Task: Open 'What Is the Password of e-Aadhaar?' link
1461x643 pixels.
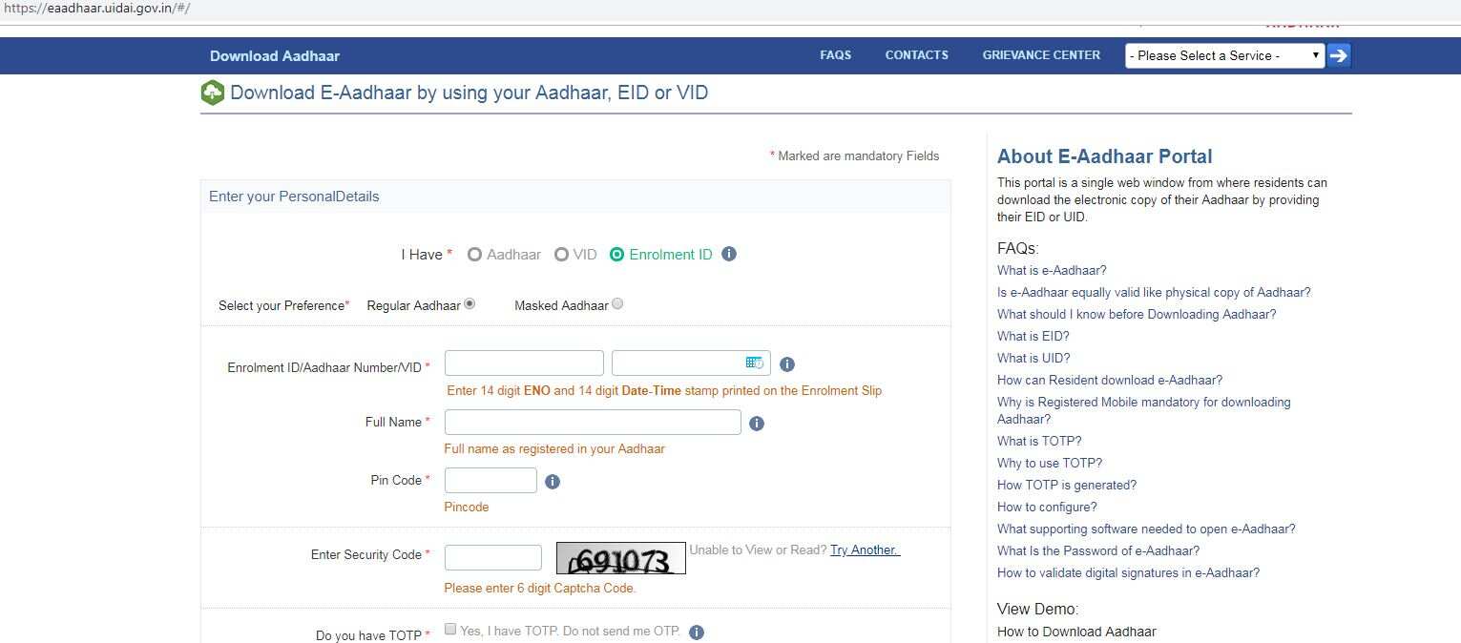Action: pos(1098,550)
